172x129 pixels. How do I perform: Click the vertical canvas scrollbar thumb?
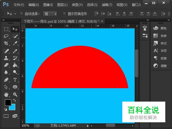(137, 63)
